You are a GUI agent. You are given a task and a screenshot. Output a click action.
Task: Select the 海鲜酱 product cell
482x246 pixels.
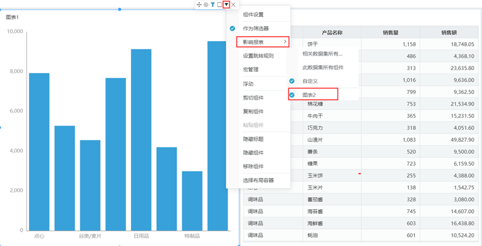(332, 223)
